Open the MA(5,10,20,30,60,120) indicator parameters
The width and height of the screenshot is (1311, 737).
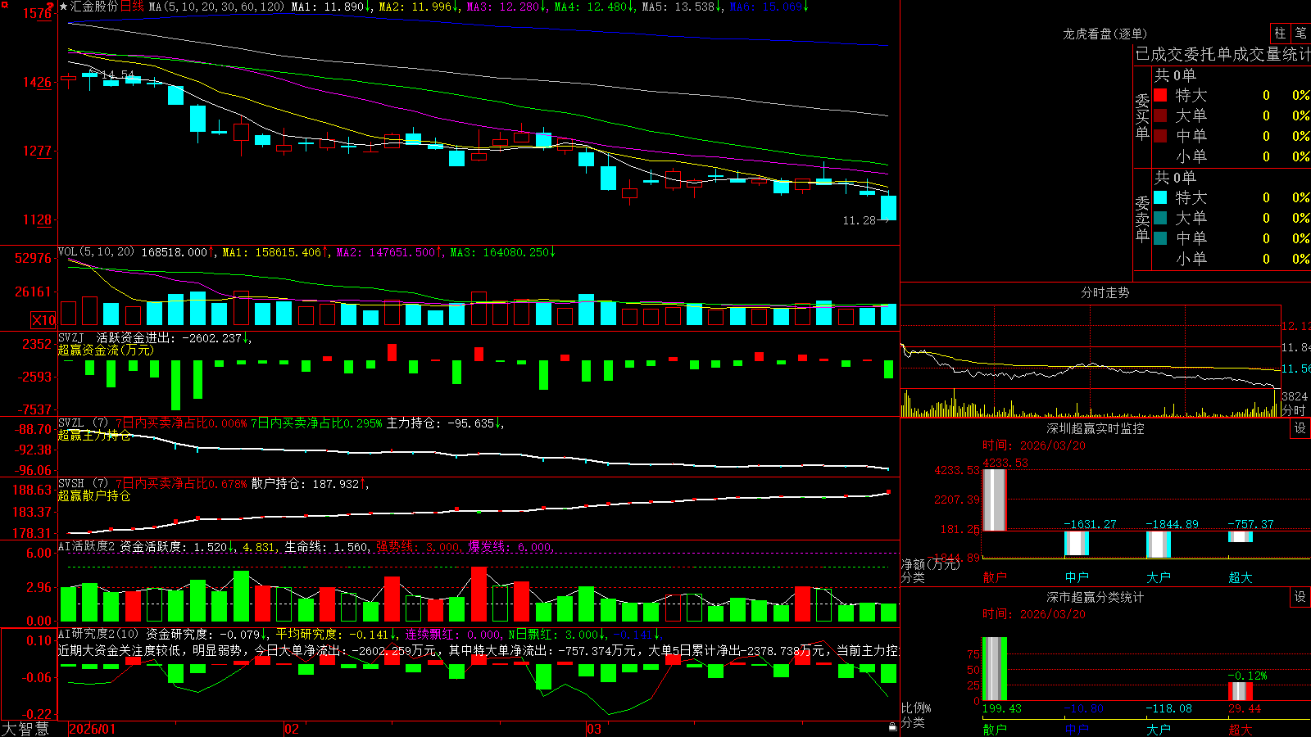216,7
